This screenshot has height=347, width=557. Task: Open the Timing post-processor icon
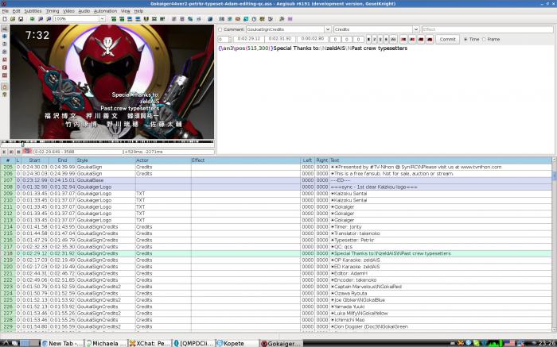[x=254, y=18]
